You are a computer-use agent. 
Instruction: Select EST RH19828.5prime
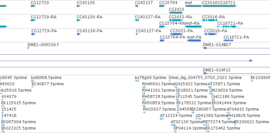[x=244, y=116]
